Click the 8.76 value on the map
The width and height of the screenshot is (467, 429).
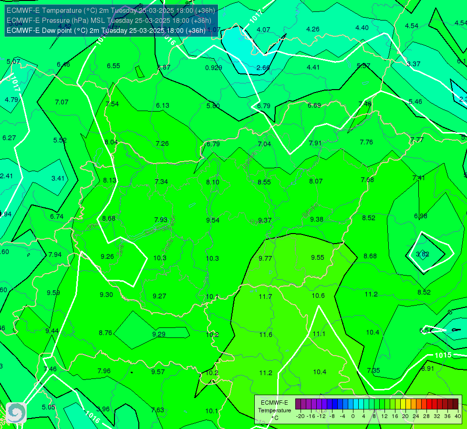click(x=105, y=333)
